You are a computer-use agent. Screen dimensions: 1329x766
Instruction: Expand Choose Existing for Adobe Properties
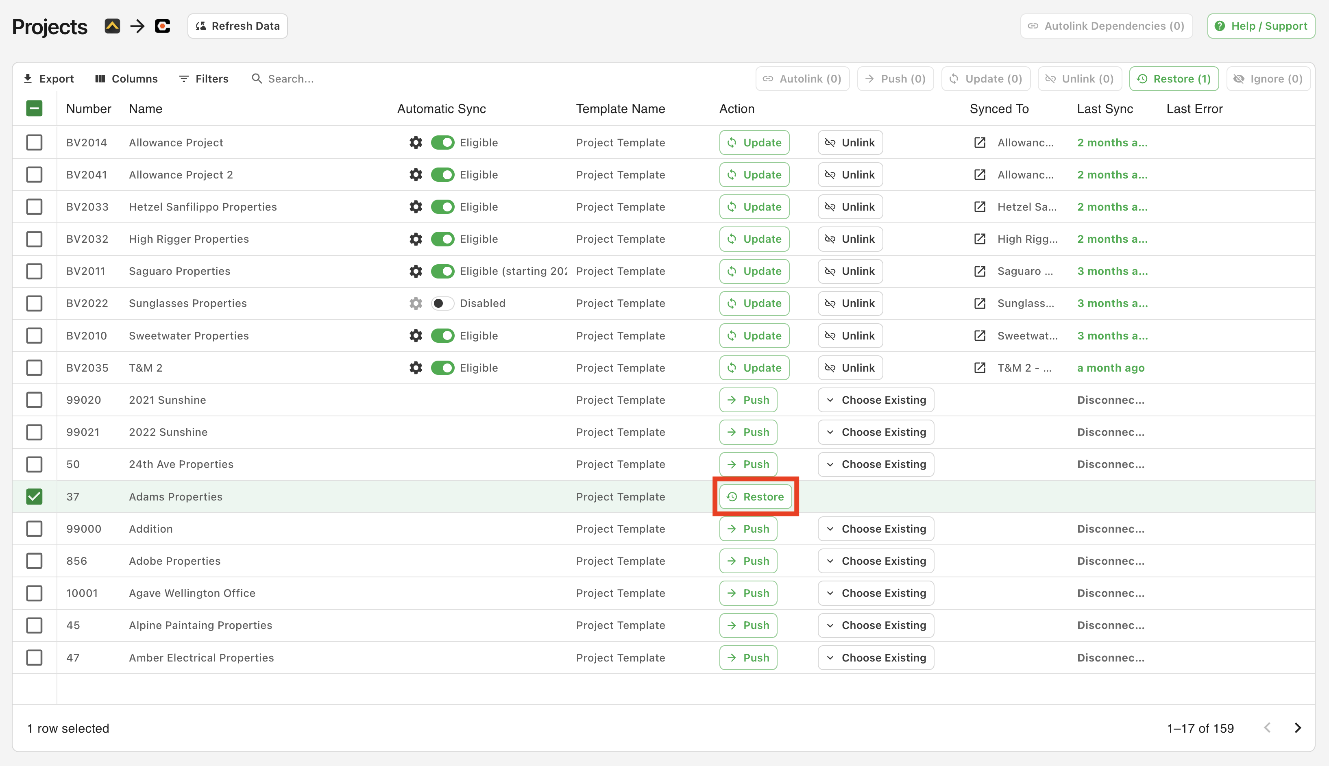tap(876, 561)
